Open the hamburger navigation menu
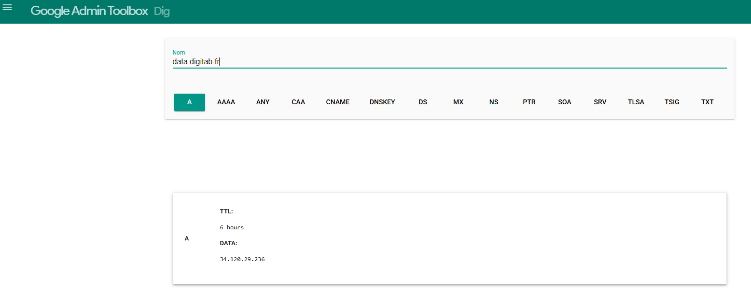Image resolution: width=751 pixels, height=294 pixels. coord(7,8)
